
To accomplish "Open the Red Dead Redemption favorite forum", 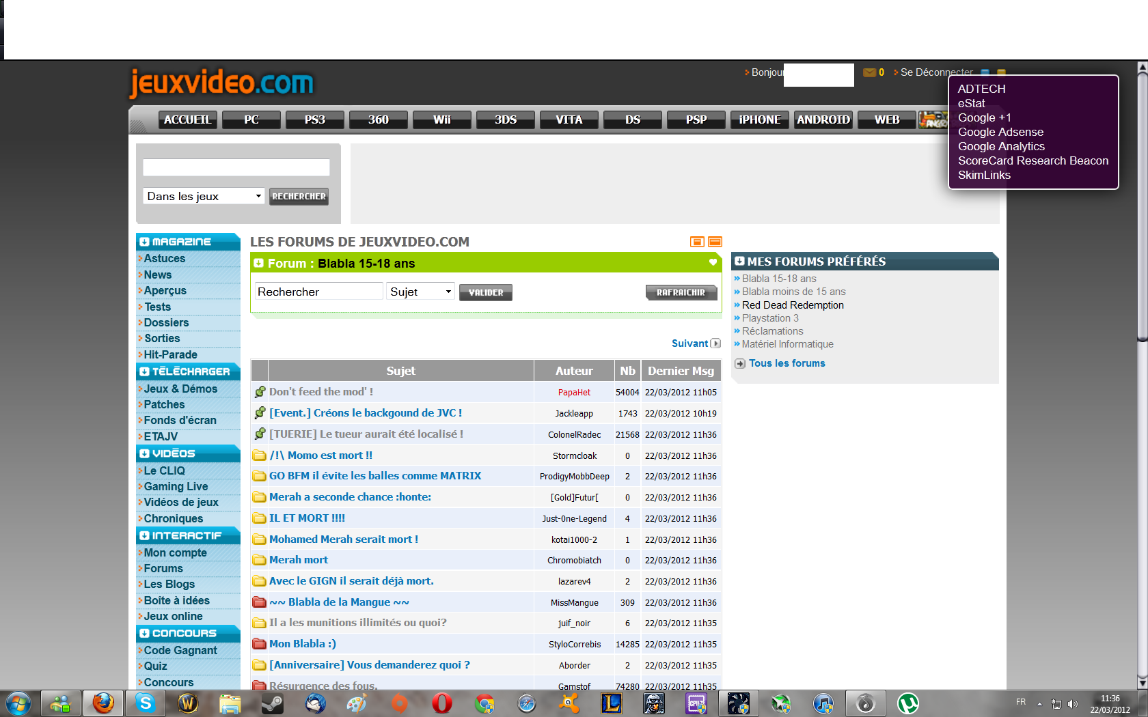I will [793, 305].
